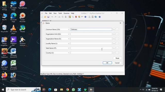Open the Tools menu
The height and width of the screenshot is (92, 165).
[x=60, y=13]
